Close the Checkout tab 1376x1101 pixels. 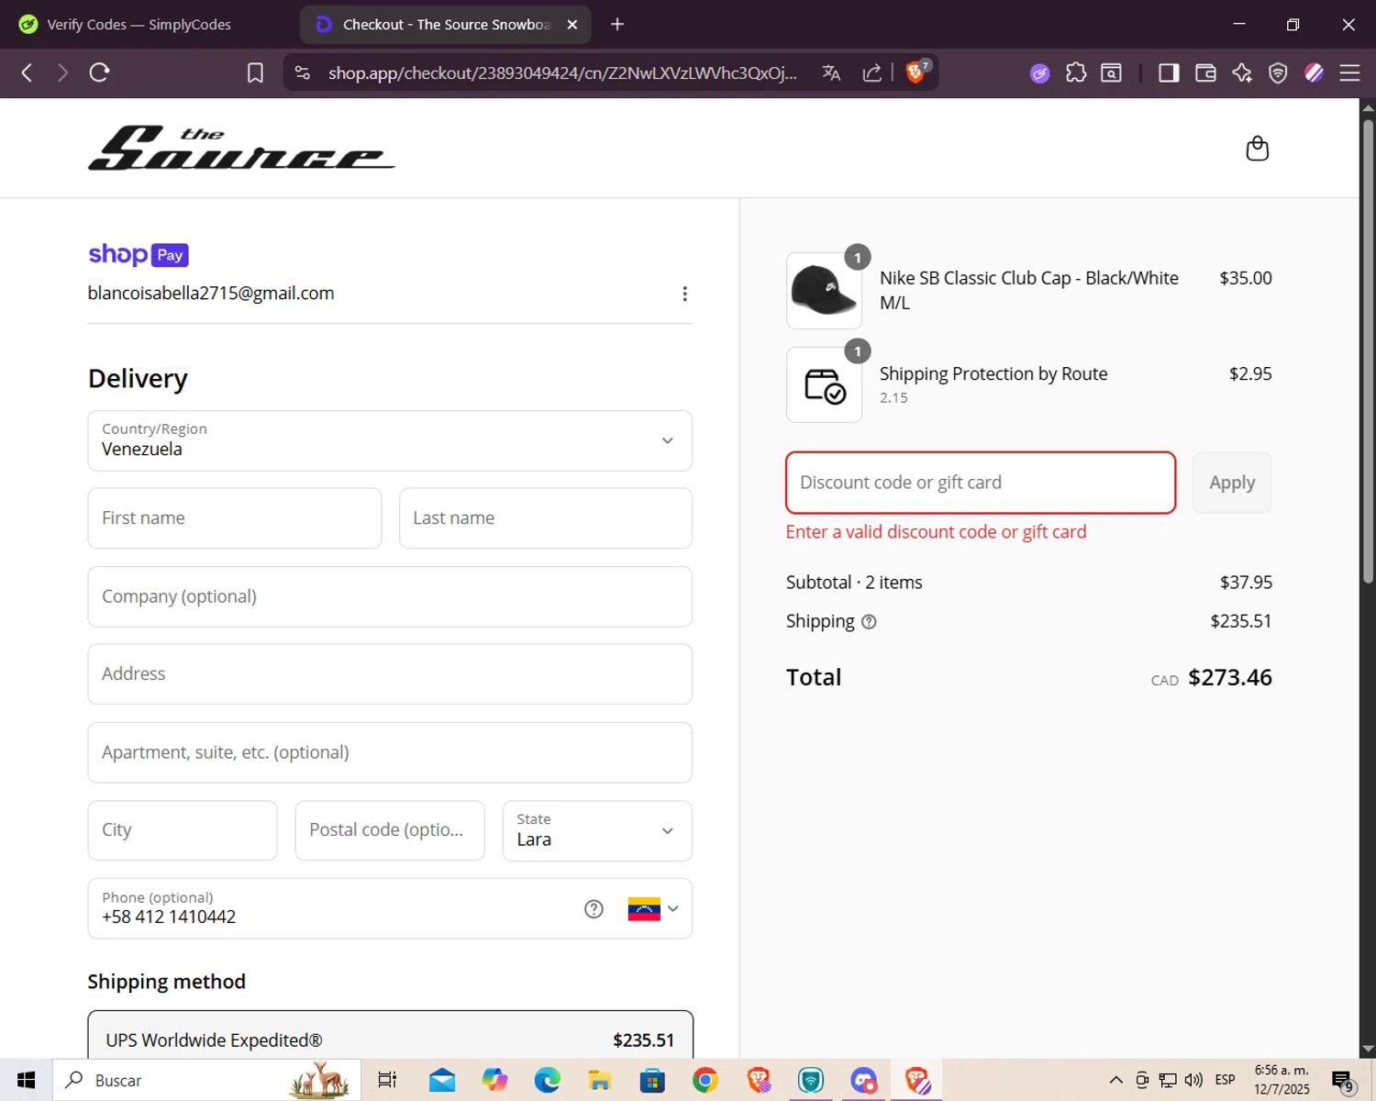[x=572, y=25]
